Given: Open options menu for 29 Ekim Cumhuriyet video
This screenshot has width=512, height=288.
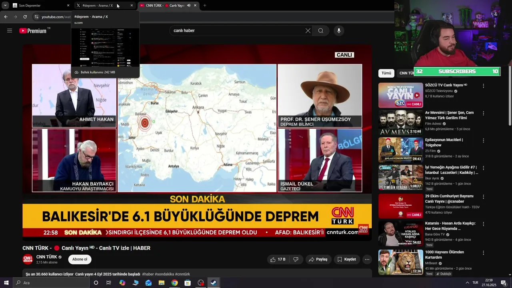Looking at the screenshot, I should pos(483,197).
